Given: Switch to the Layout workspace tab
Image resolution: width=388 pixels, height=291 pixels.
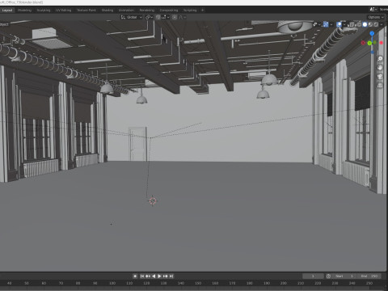Looking at the screenshot, I should tap(7, 11).
